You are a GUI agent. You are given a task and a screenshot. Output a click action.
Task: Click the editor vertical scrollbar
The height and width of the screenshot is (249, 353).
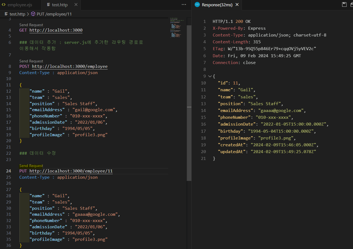[189, 103]
